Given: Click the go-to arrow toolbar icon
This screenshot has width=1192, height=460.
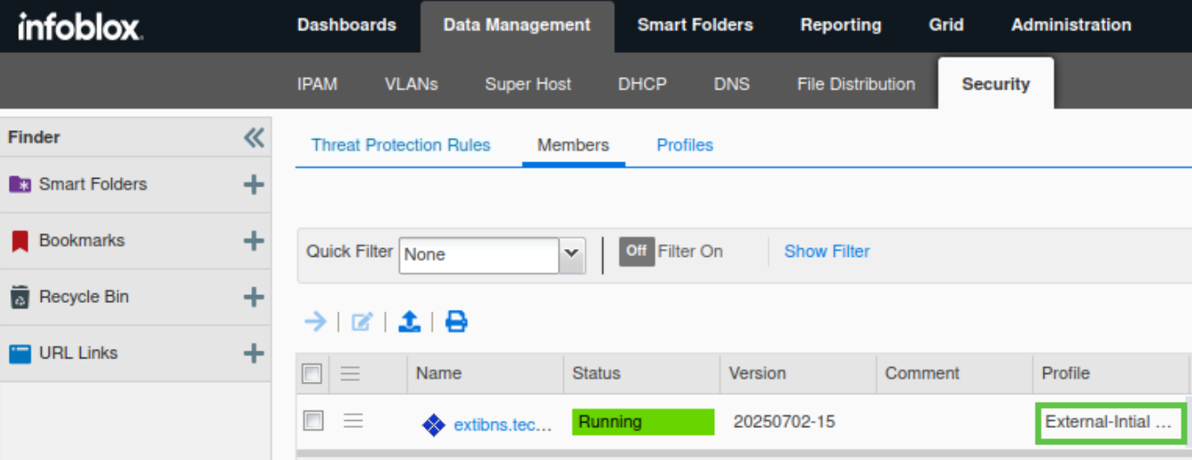Looking at the screenshot, I should coord(315,322).
